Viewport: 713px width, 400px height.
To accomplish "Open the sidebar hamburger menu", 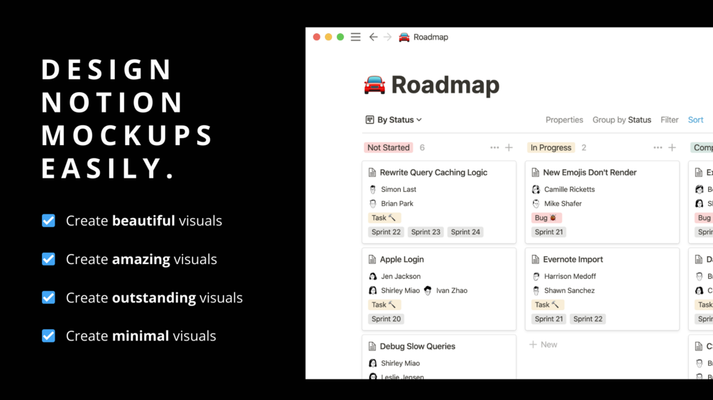I will (x=355, y=38).
